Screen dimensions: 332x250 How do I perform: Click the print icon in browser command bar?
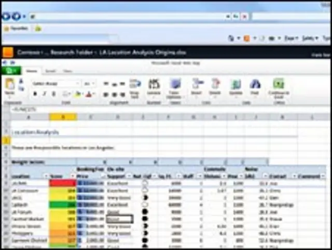pos(272,38)
